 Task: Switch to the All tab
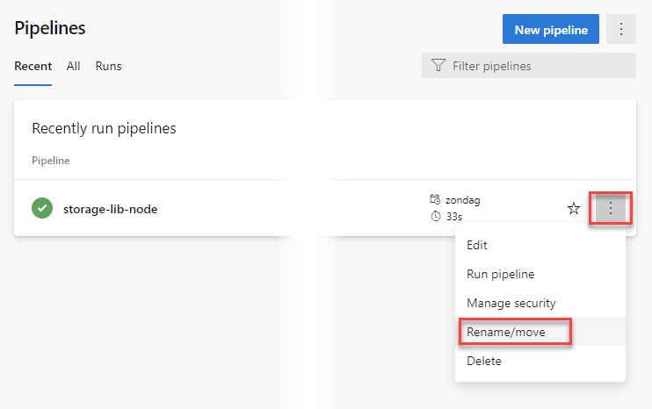coord(74,66)
